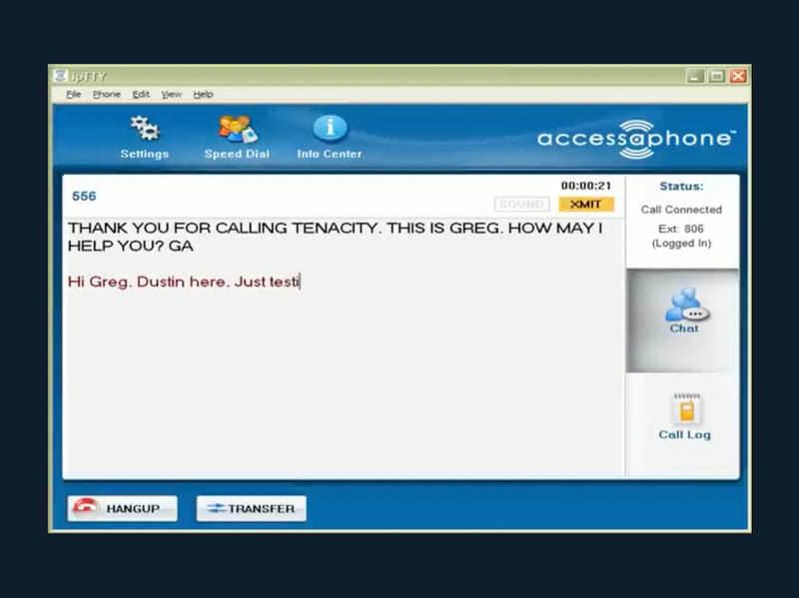
Task: Click the typed message 'Hi Greg. Dustin here'
Action: 149,282
